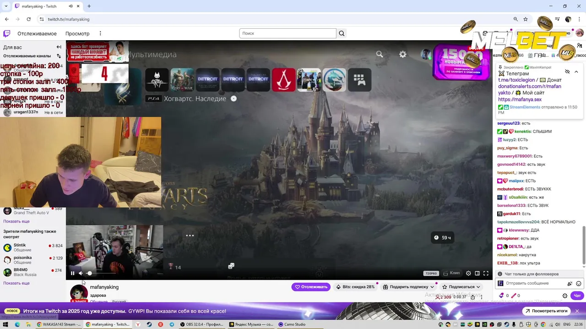Screen dimensions: 586x329
Task: Show more channels below BR4M0
Action: (16, 283)
